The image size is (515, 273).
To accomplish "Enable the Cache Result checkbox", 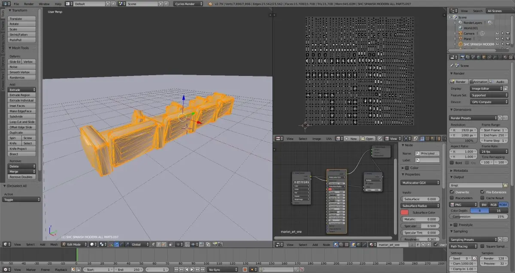I will [482, 198].
